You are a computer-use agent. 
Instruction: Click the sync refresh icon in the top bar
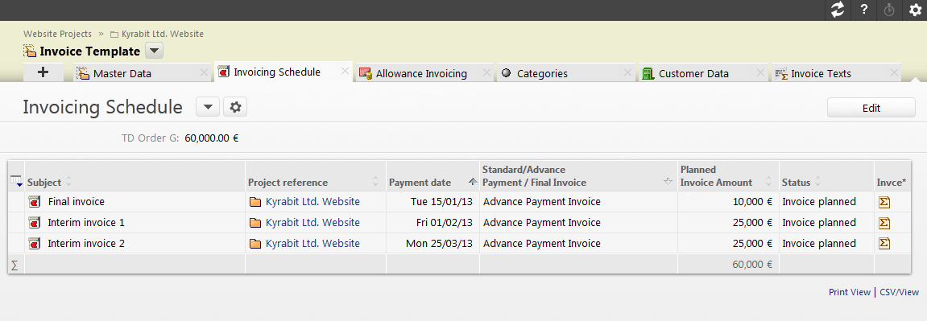click(837, 10)
